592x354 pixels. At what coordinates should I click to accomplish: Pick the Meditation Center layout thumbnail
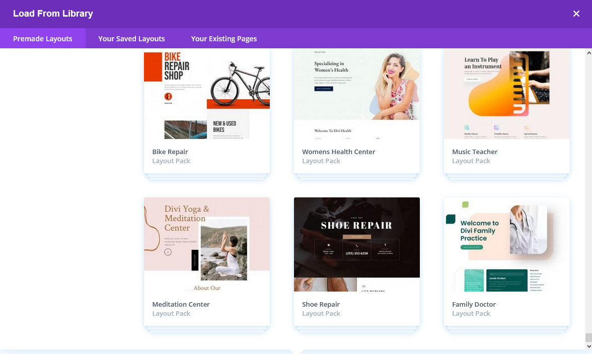tap(207, 244)
